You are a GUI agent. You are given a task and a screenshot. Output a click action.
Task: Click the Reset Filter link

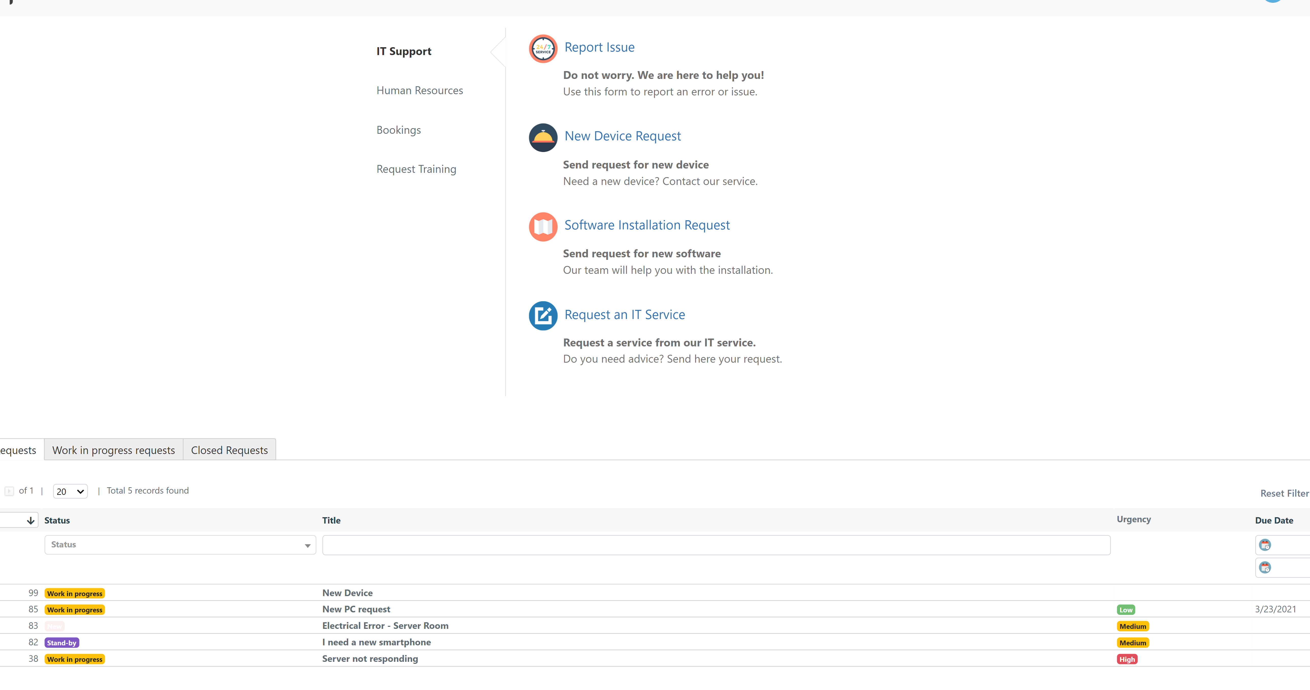1284,493
